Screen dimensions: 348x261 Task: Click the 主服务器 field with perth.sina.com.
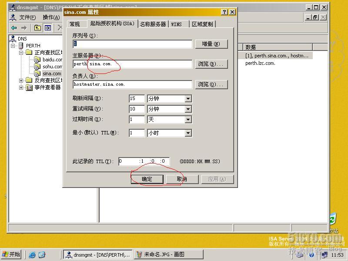coord(133,64)
